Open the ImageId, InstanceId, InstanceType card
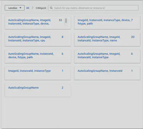This screenshot has width=143, height=129. coord(38,73)
